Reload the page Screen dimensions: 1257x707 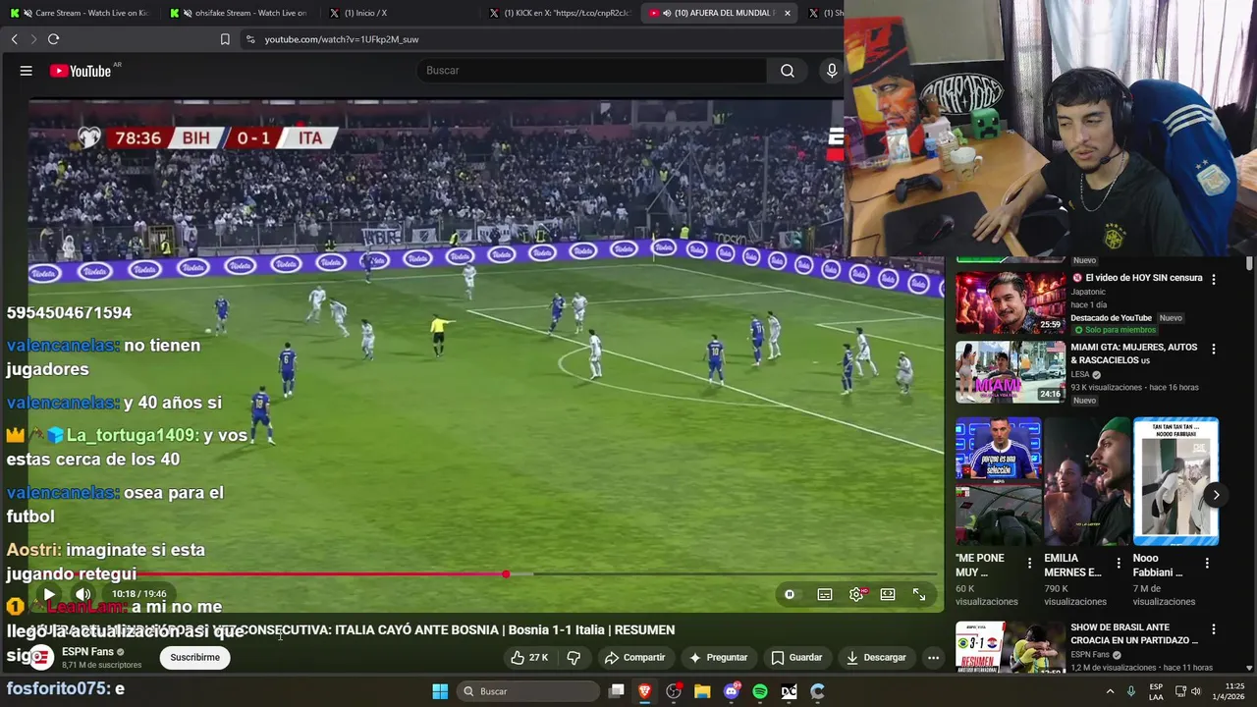point(53,39)
